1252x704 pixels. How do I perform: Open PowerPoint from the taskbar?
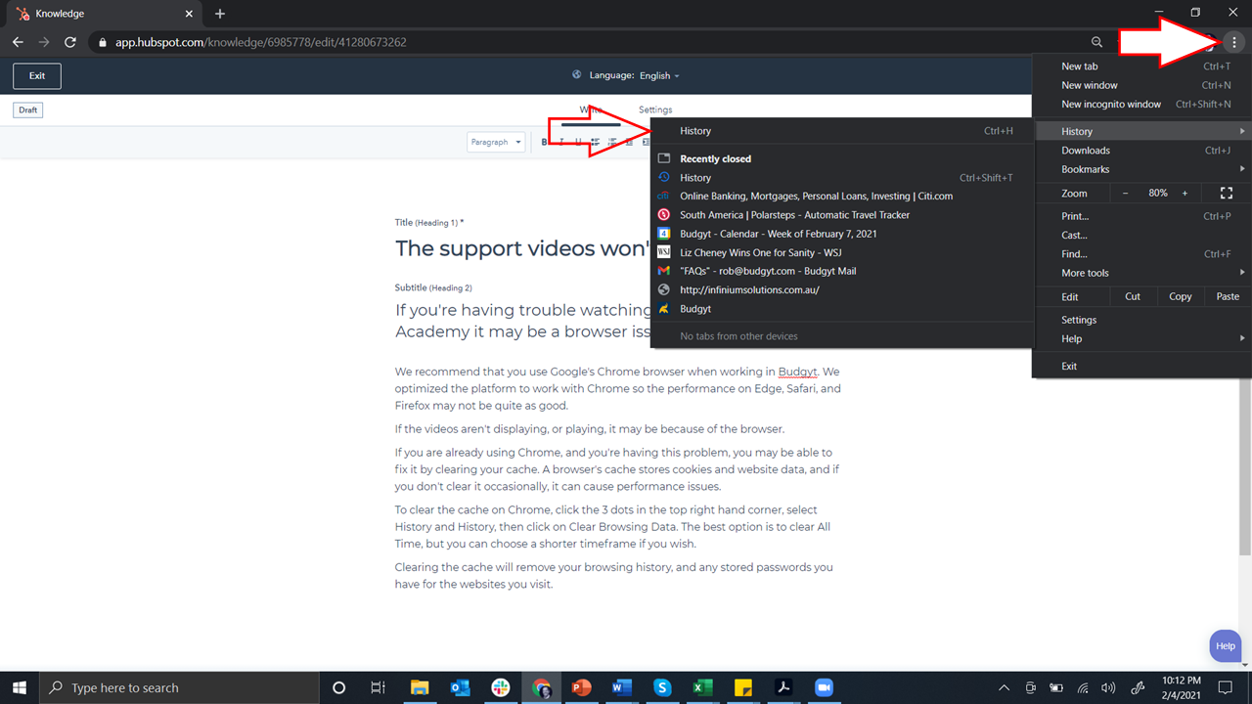coord(581,687)
